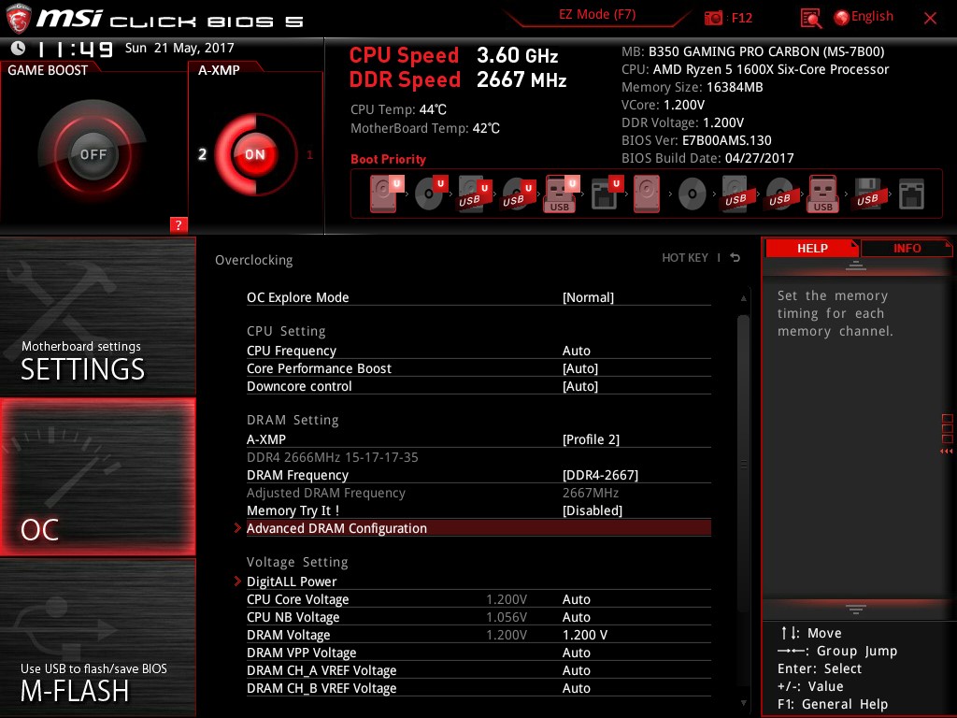Select legacy network boot icon
Image resolution: width=957 pixels, height=718 pixels.
click(911, 194)
